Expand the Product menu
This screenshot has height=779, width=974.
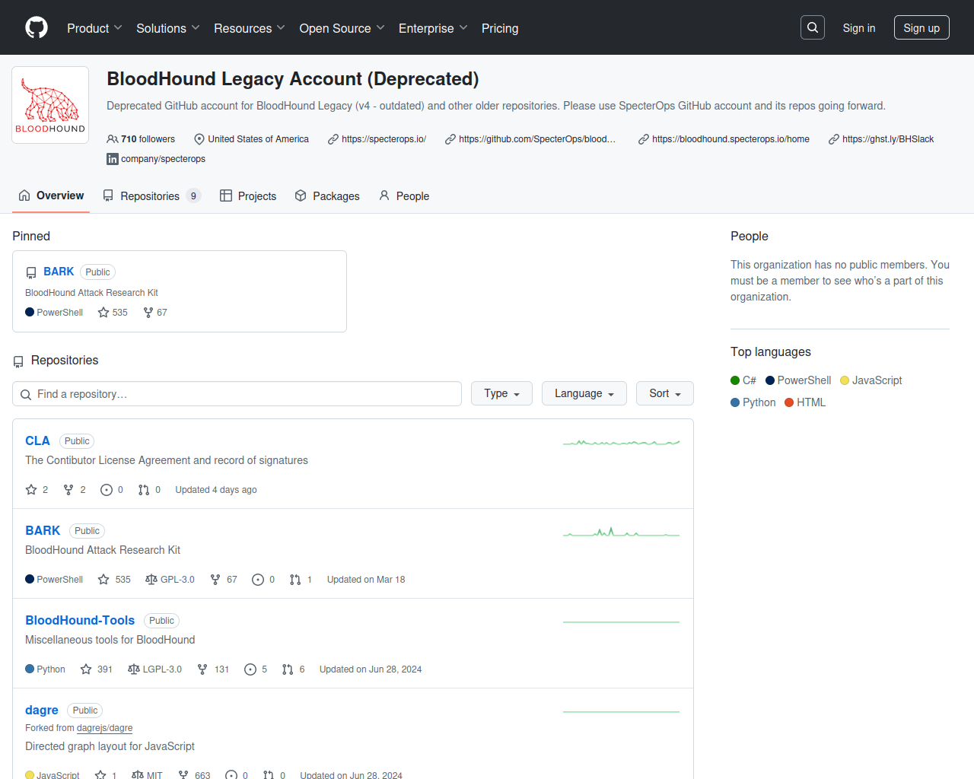94,28
